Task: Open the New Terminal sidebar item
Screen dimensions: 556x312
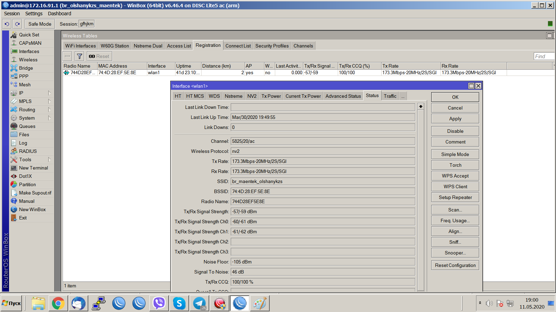Action: pyautogui.click(x=33, y=168)
